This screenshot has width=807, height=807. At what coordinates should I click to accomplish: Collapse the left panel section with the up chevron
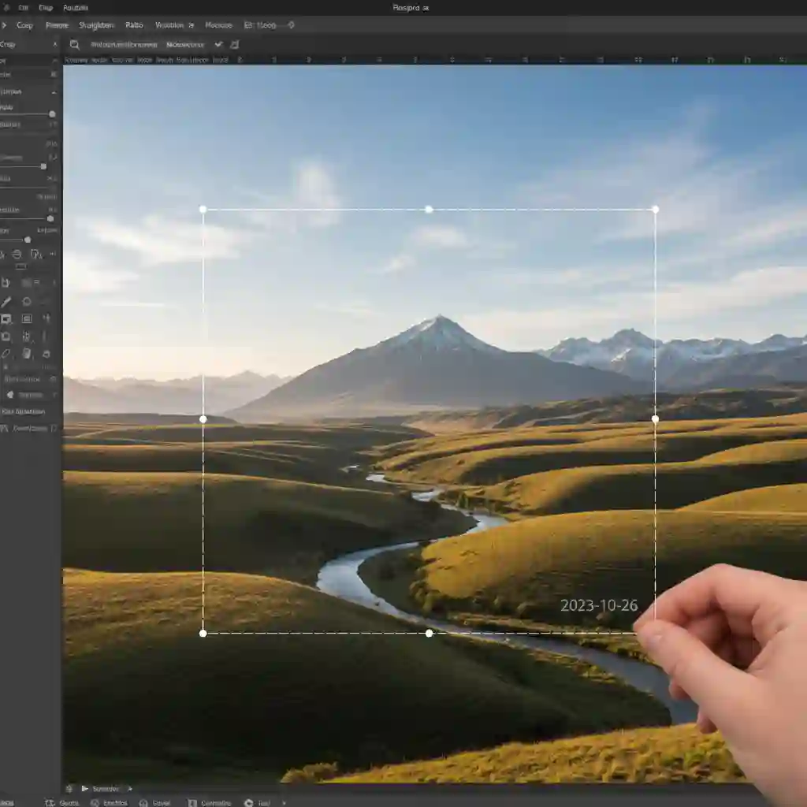(54, 91)
